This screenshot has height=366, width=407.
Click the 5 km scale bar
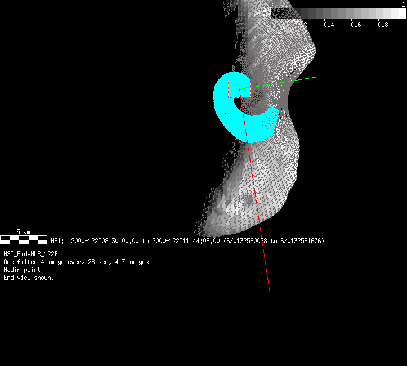24,239
